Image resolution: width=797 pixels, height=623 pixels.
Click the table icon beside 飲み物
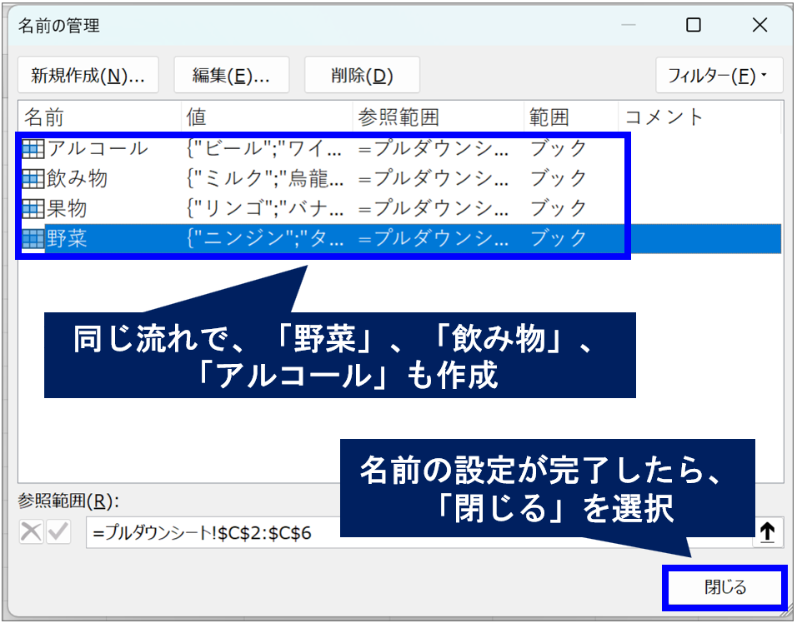pos(33,178)
